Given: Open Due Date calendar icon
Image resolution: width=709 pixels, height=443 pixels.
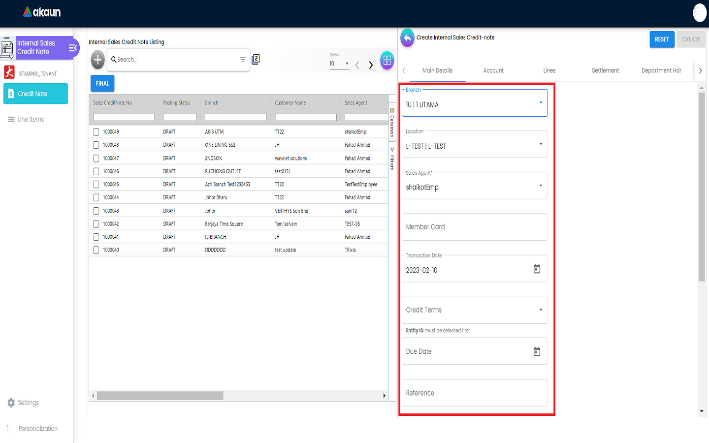Looking at the screenshot, I should click(537, 351).
